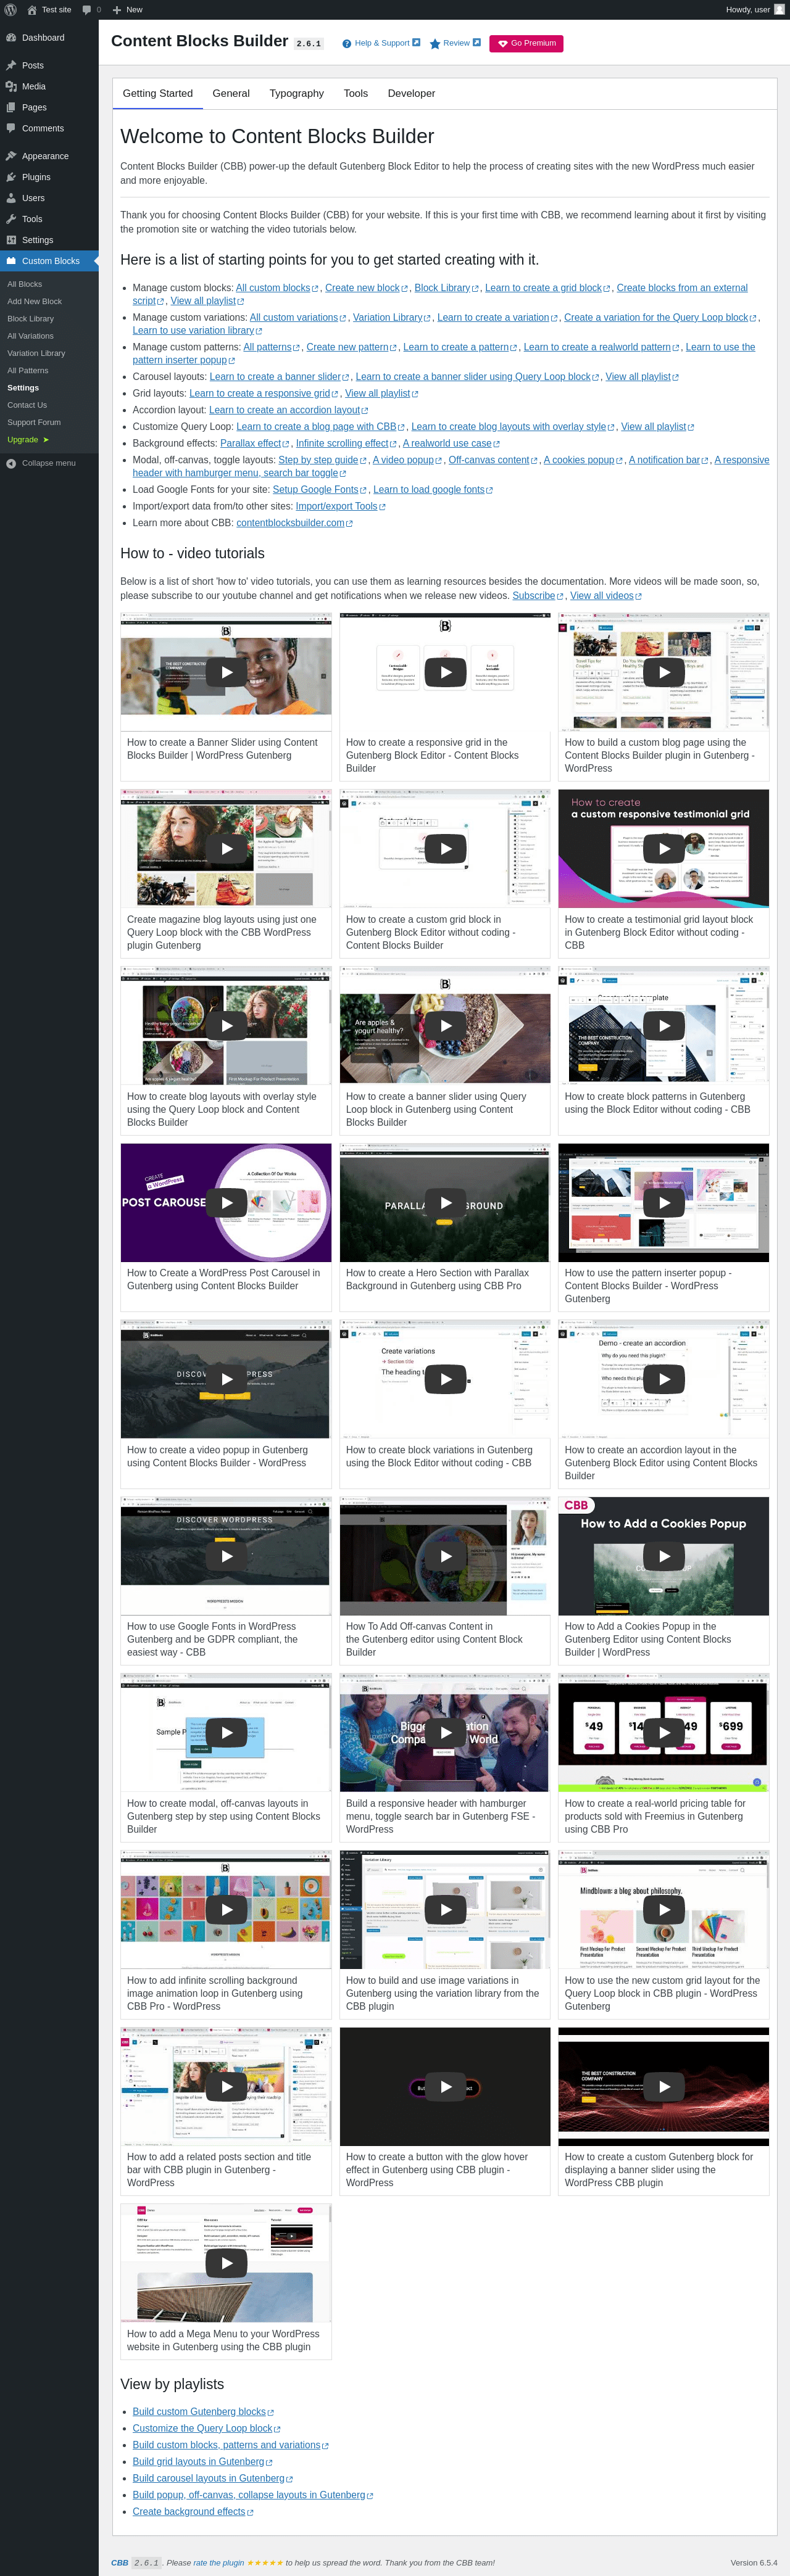The width and height of the screenshot is (790, 2576).
Task: Open the WordPress Tools sidebar menu
Action: click(x=49, y=219)
